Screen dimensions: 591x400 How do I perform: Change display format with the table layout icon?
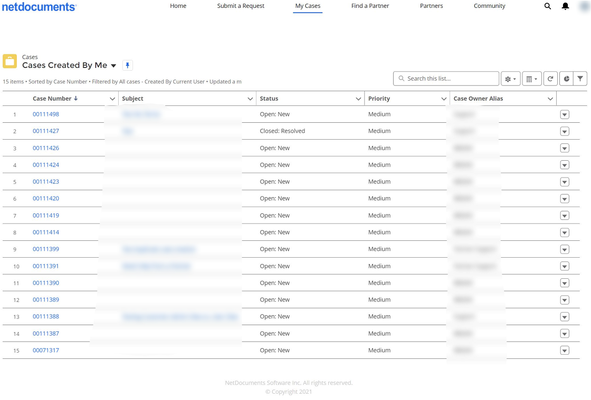pos(531,78)
